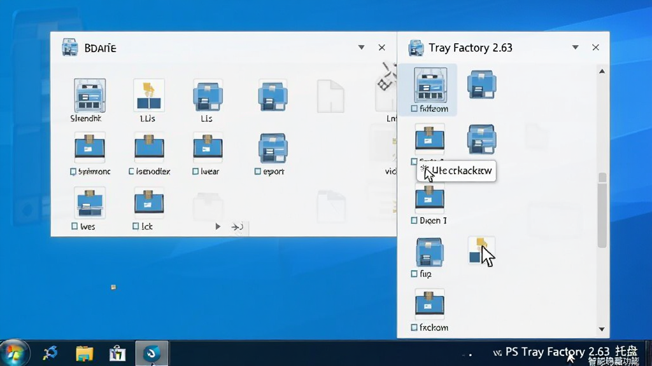Open the yellow folder taskbar icon
The image size is (652, 366).
coord(85,353)
